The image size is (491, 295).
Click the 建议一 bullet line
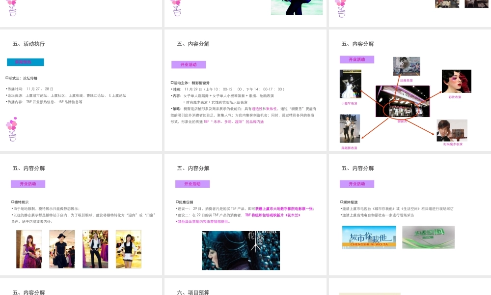[x=245, y=209]
